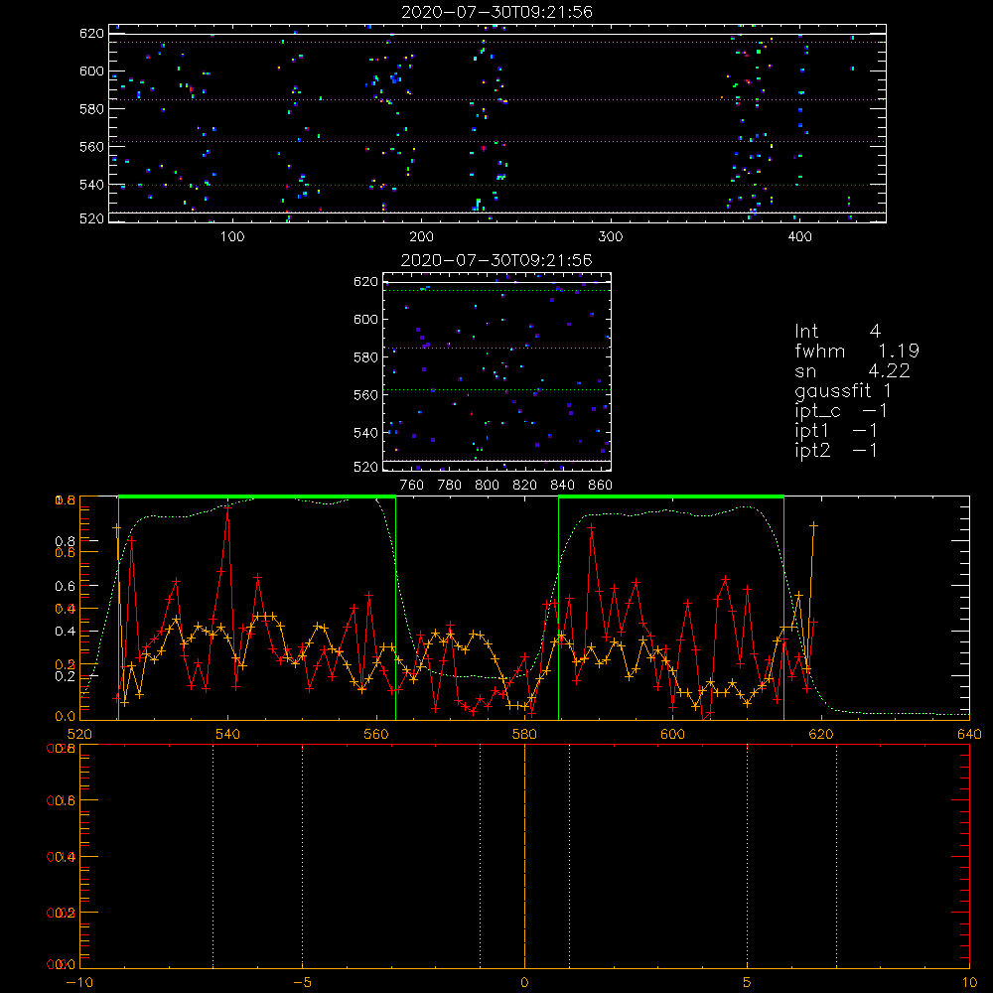Click x-axis label 560 of the profile plot
The height and width of the screenshot is (993, 993).
pos(376,735)
